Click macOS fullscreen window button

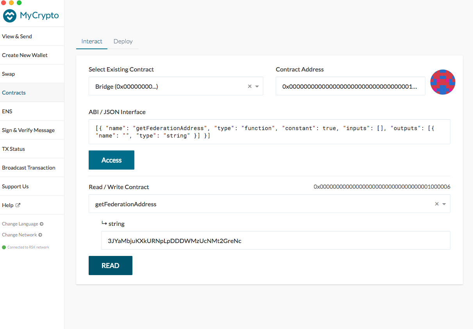pos(19,3)
